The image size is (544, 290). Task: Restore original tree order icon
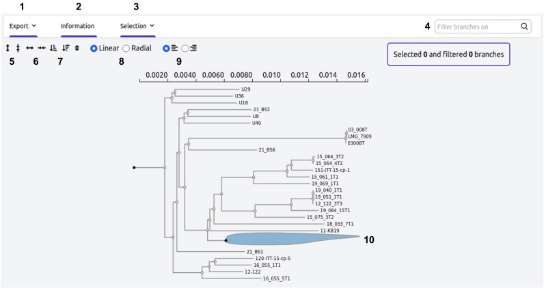[x=77, y=48]
